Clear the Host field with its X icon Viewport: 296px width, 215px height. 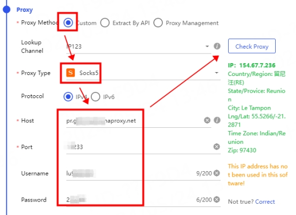pos(207,120)
